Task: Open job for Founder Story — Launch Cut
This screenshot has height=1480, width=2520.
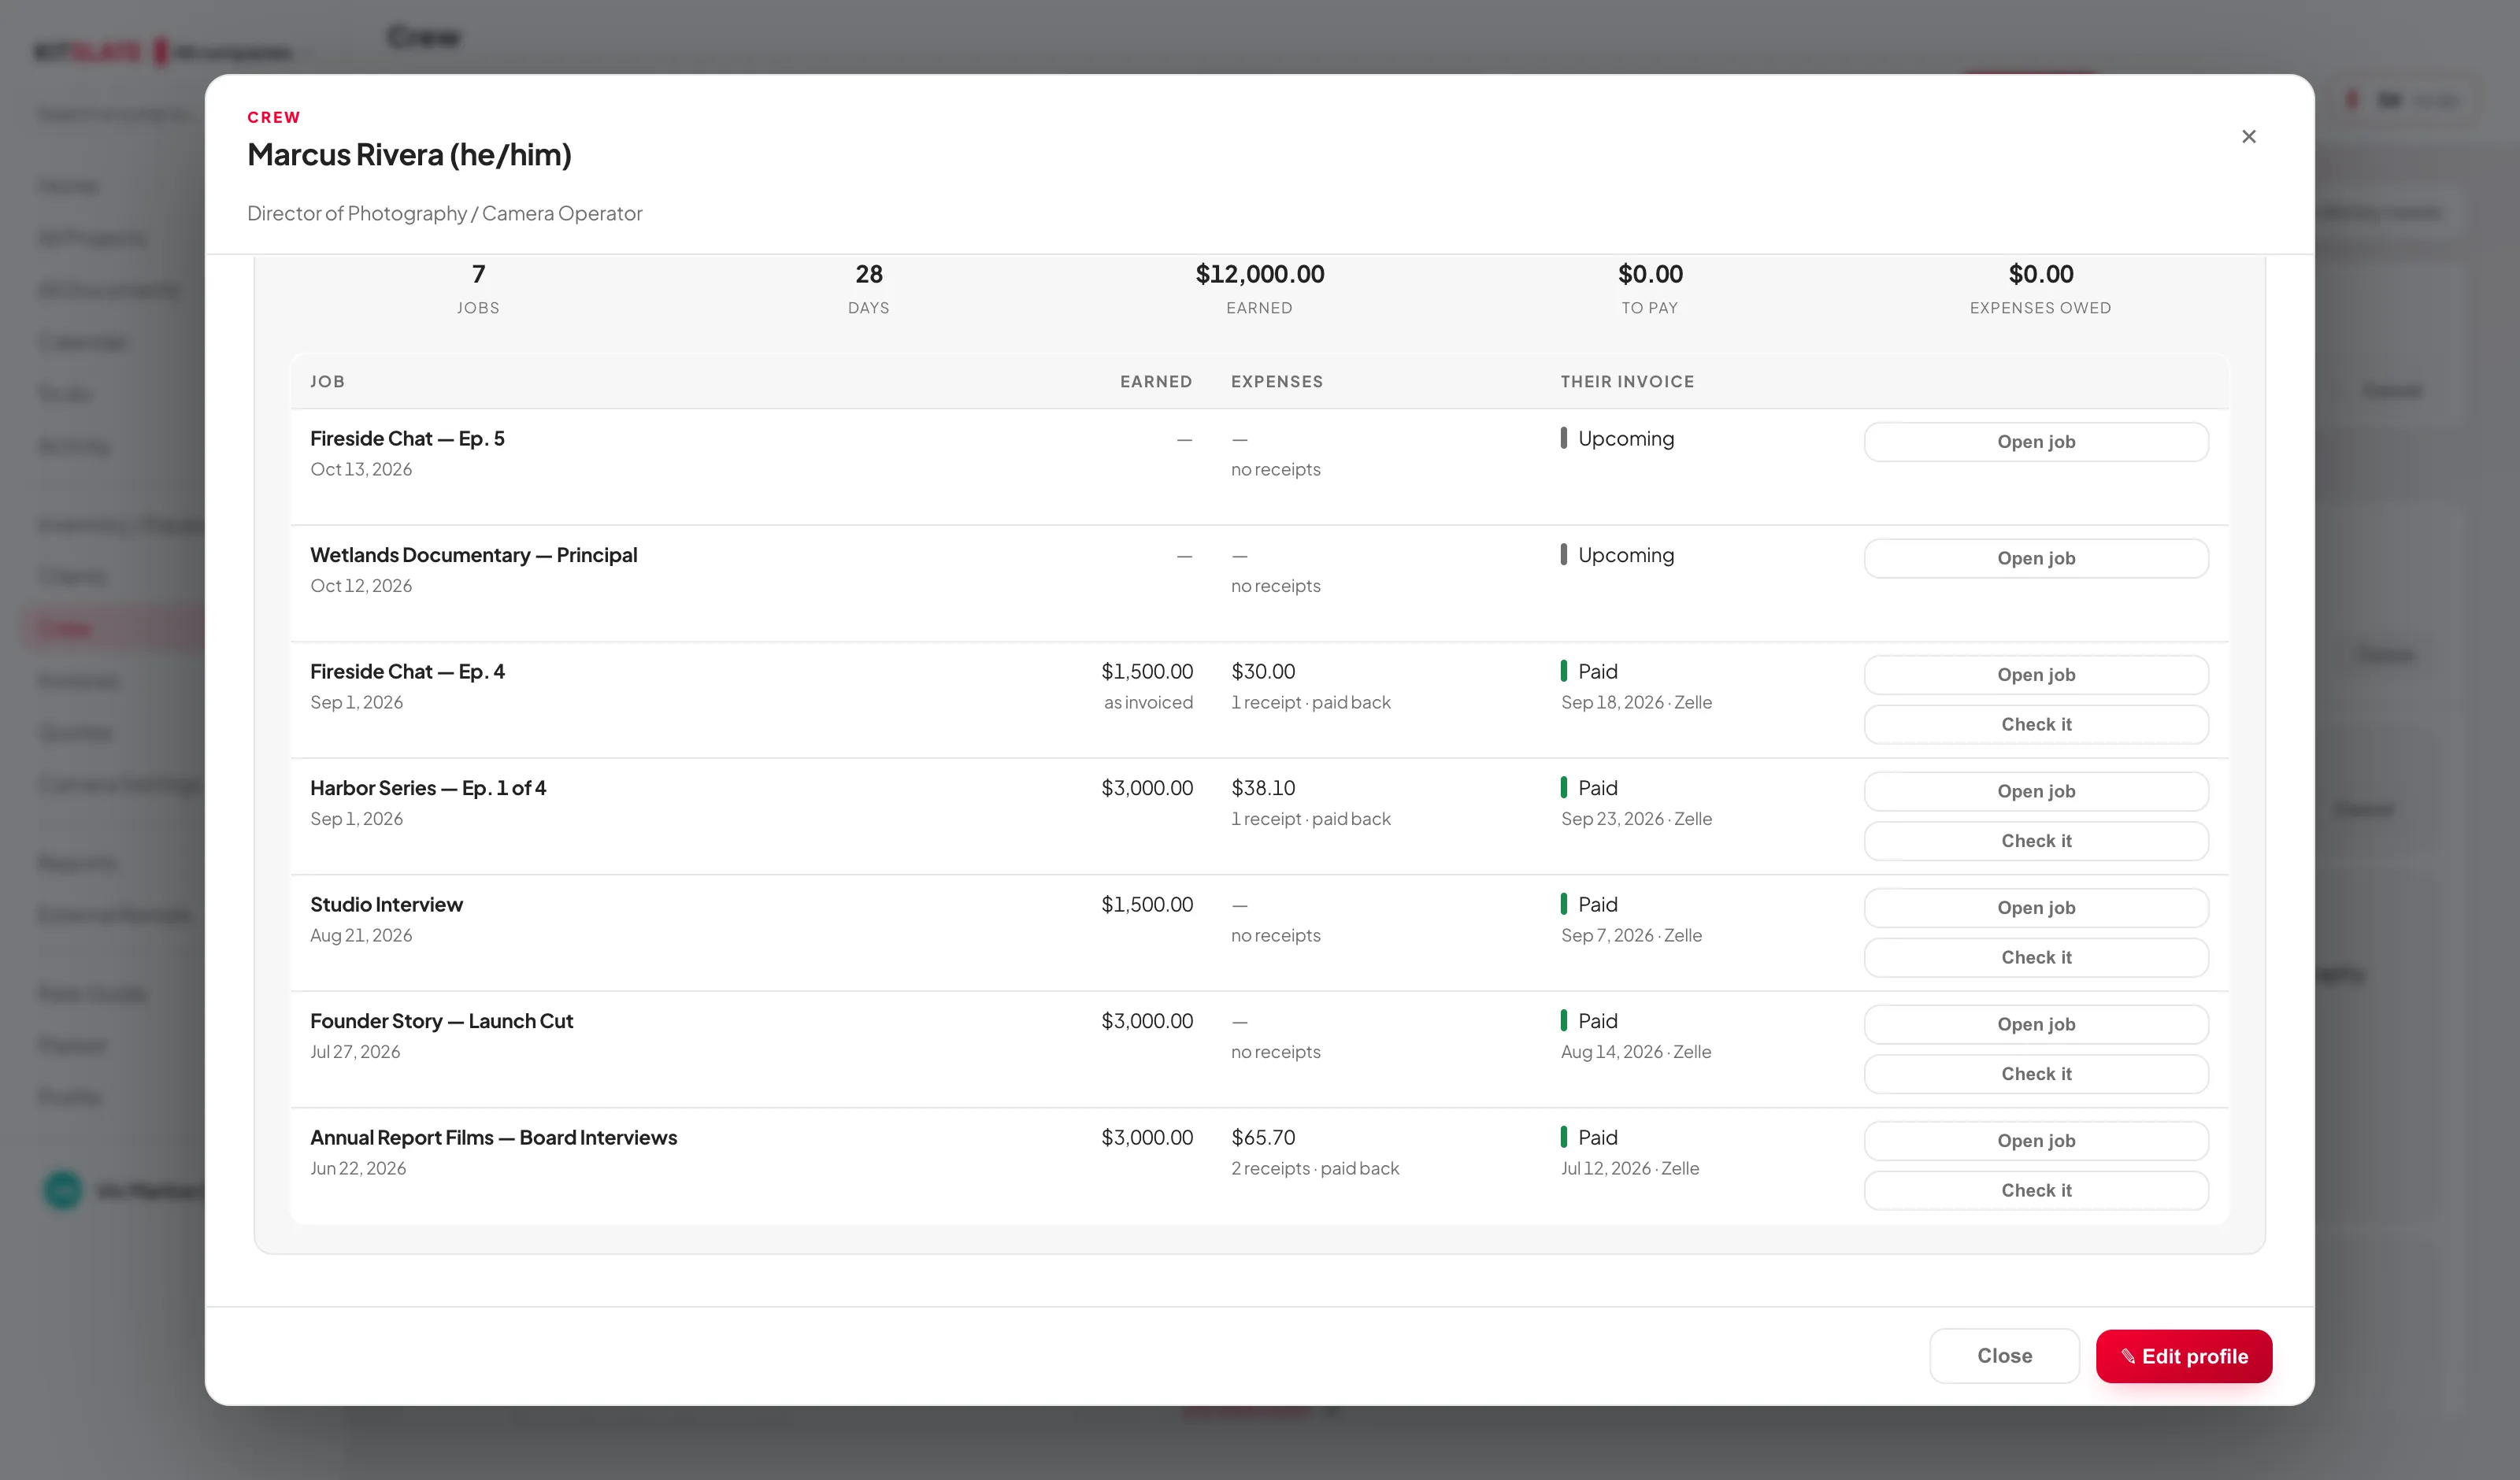Action: (2036, 1024)
